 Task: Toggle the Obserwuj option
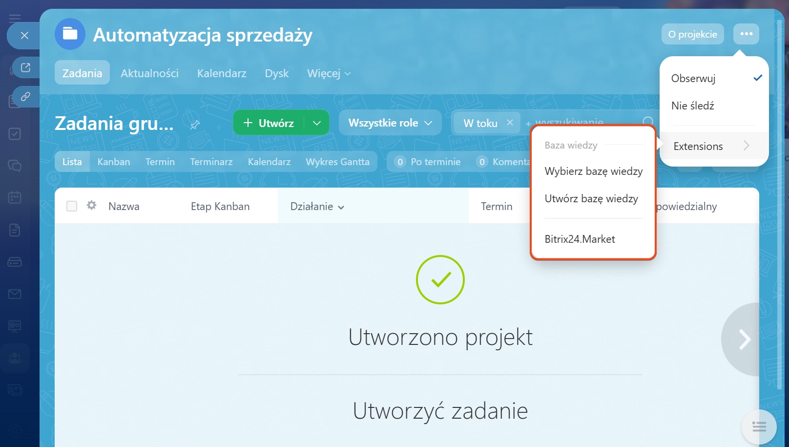(714, 78)
